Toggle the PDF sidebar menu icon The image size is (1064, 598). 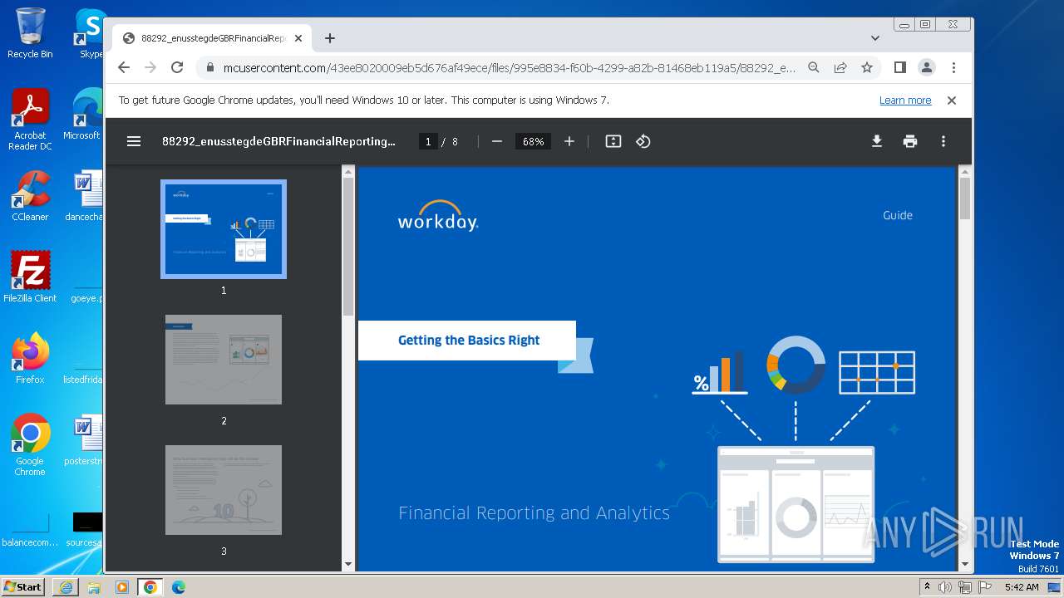coord(134,141)
